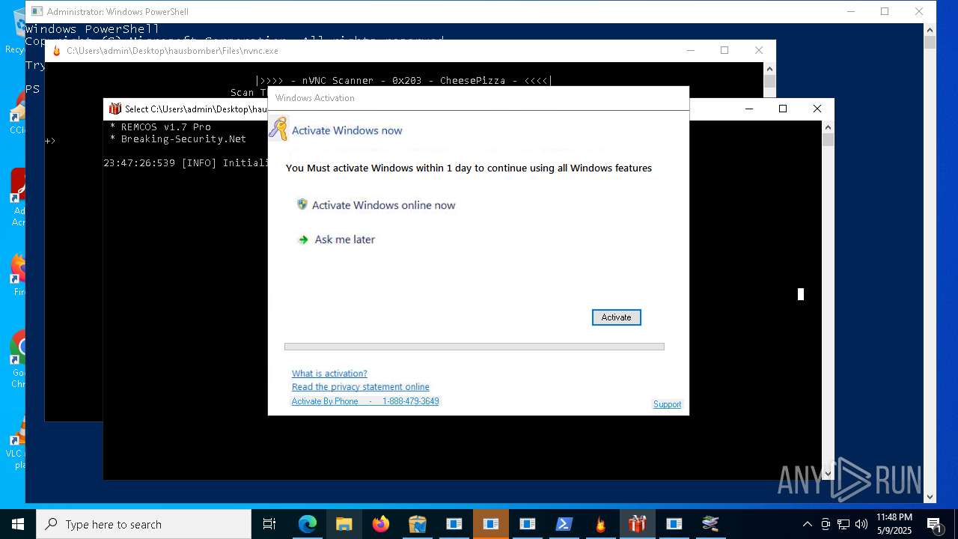Click Administrator: Windows PowerShell title text
The image size is (958, 539).
coord(118,11)
